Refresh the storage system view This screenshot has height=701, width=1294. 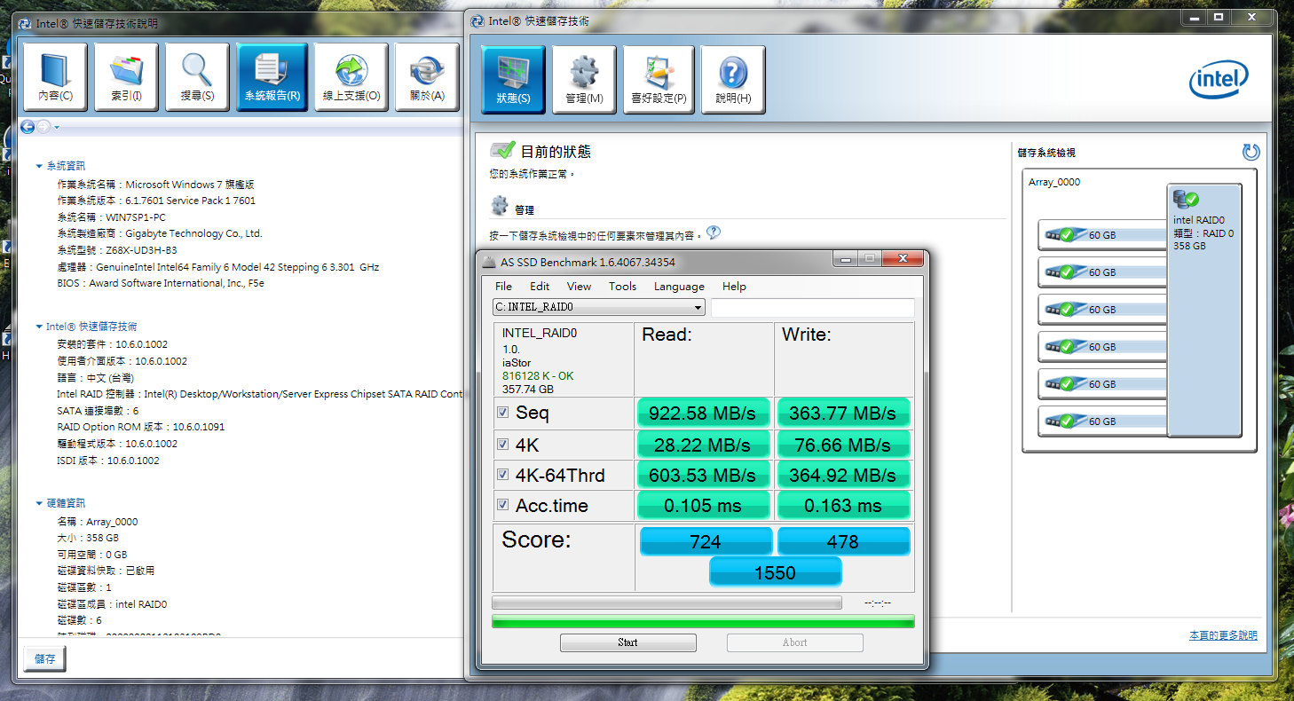click(1251, 153)
